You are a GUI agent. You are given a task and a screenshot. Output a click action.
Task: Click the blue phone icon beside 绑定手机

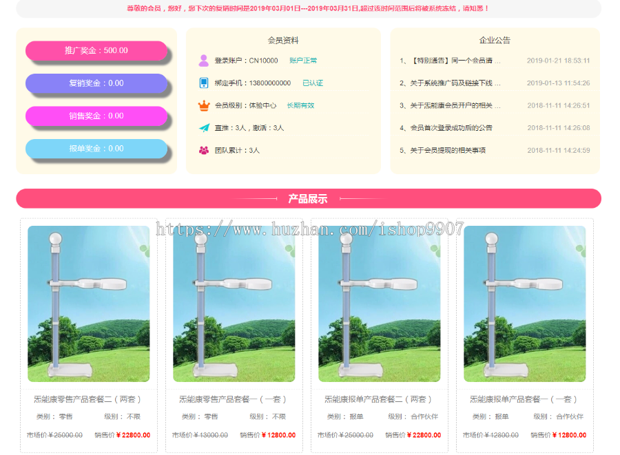click(x=203, y=83)
